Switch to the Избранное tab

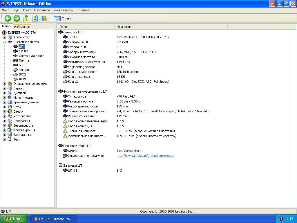point(22,27)
